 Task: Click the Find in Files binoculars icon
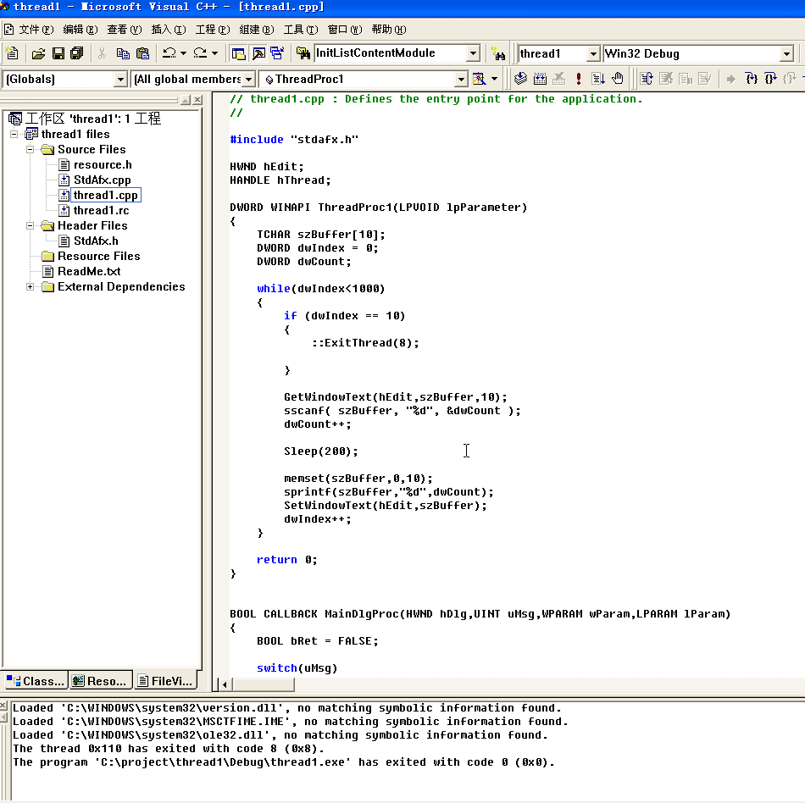pos(303,53)
